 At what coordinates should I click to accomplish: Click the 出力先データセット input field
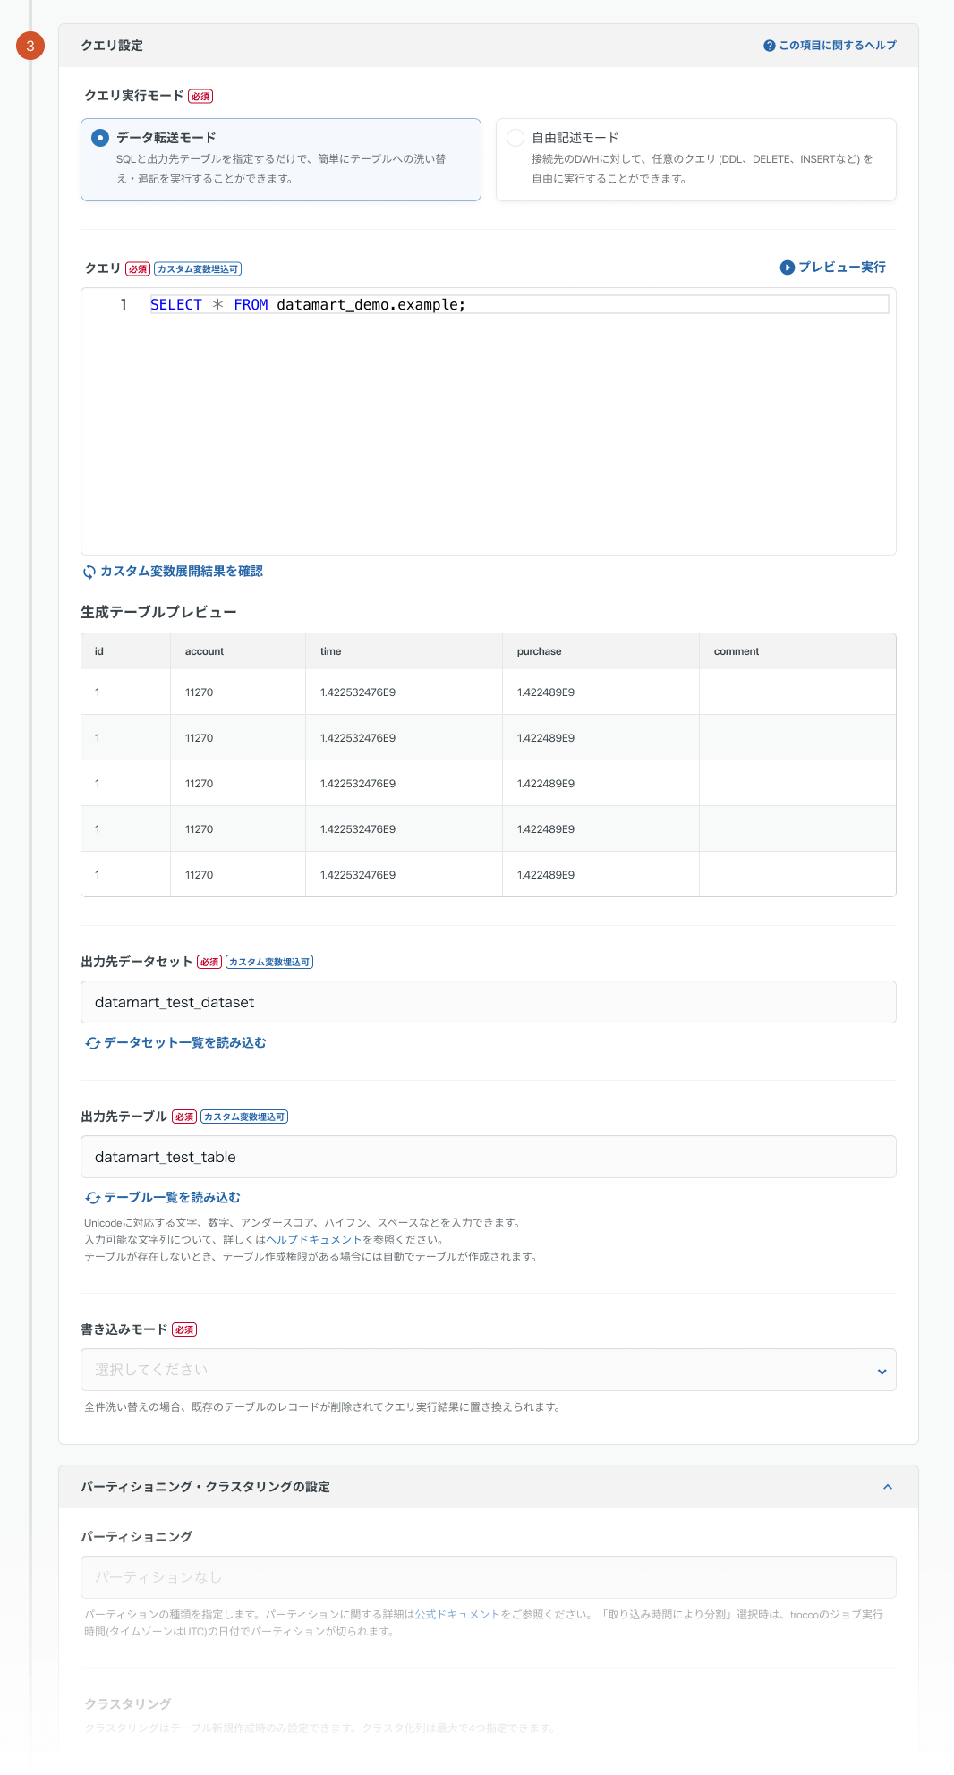(x=488, y=1002)
